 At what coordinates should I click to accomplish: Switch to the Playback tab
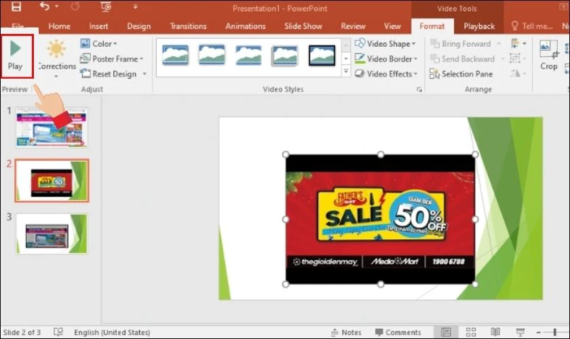[x=479, y=26]
